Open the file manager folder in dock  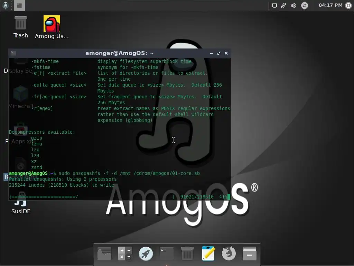tap(104, 254)
